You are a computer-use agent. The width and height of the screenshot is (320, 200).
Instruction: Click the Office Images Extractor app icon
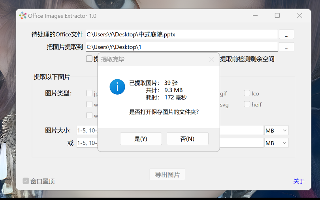click(x=23, y=16)
